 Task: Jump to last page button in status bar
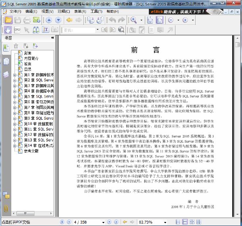[x=117, y=222]
